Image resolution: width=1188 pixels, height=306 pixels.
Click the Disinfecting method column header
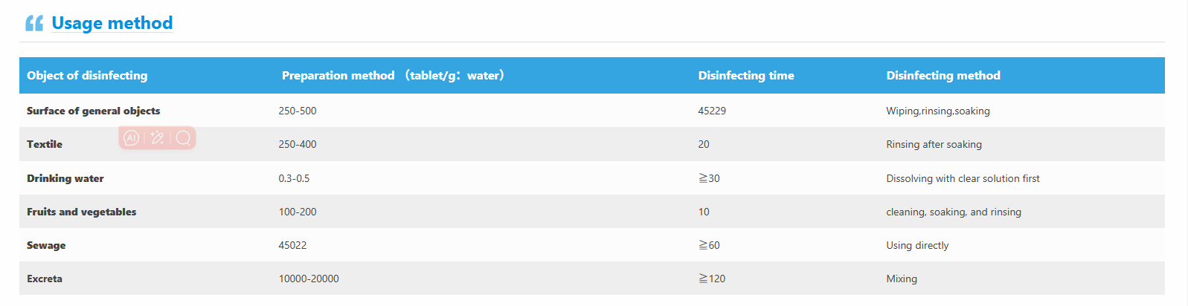point(943,75)
